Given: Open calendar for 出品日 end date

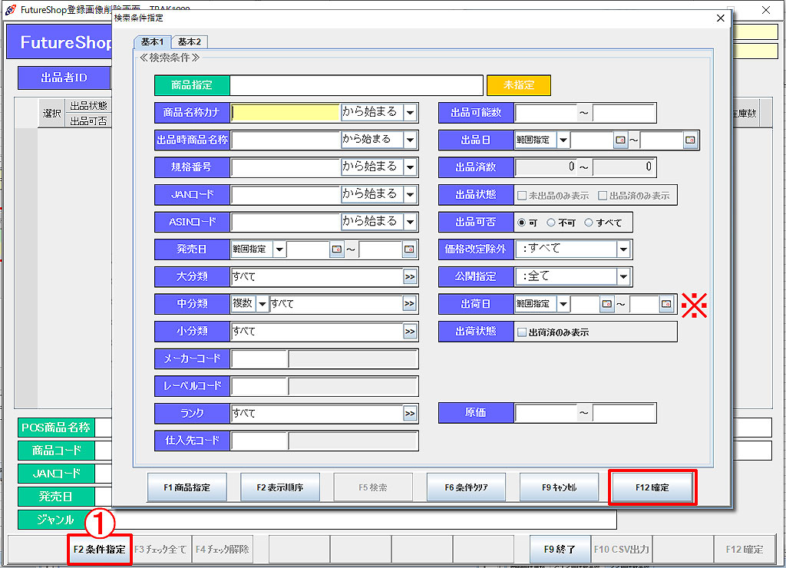Looking at the screenshot, I should click(690, 140).
